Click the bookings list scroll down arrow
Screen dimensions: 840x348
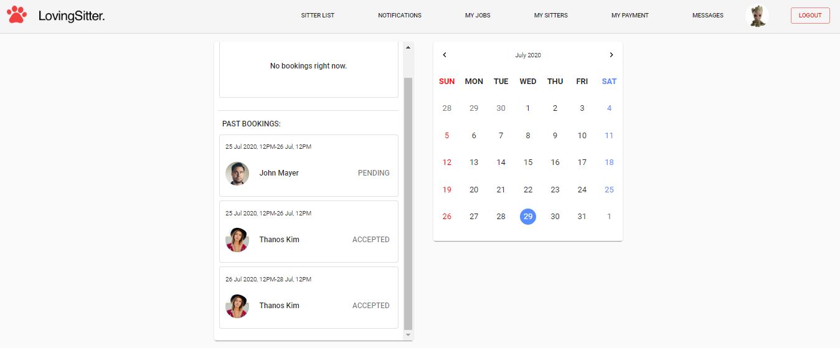(408, 335)
